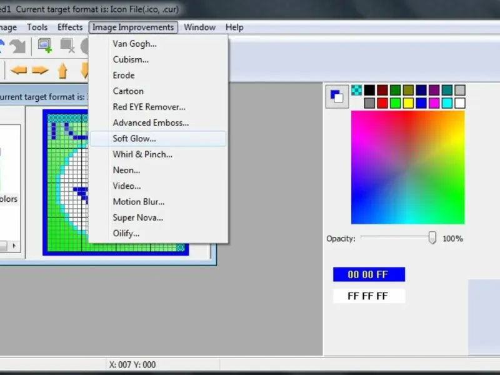The width and height of the screenshot is (500, 375).
Task: Open the Window menu
Action: [199, 27]
